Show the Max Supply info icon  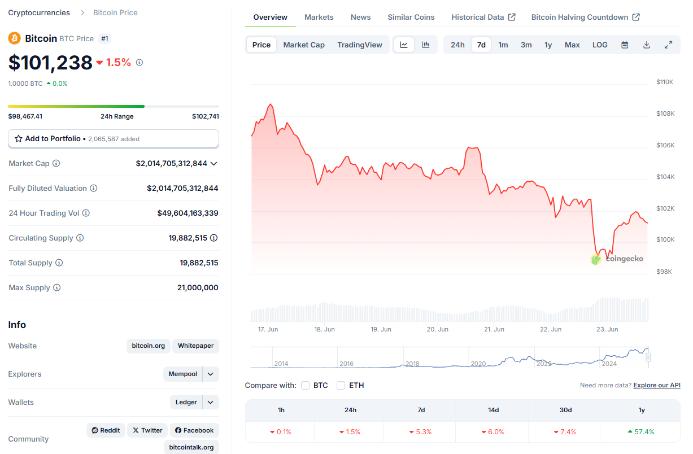click(57, 287)
